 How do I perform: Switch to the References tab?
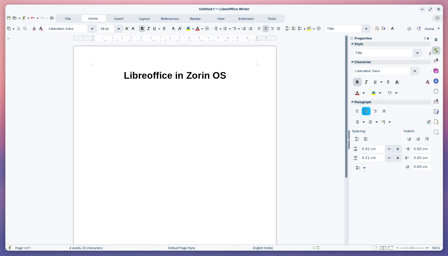[x=170, y=19]
